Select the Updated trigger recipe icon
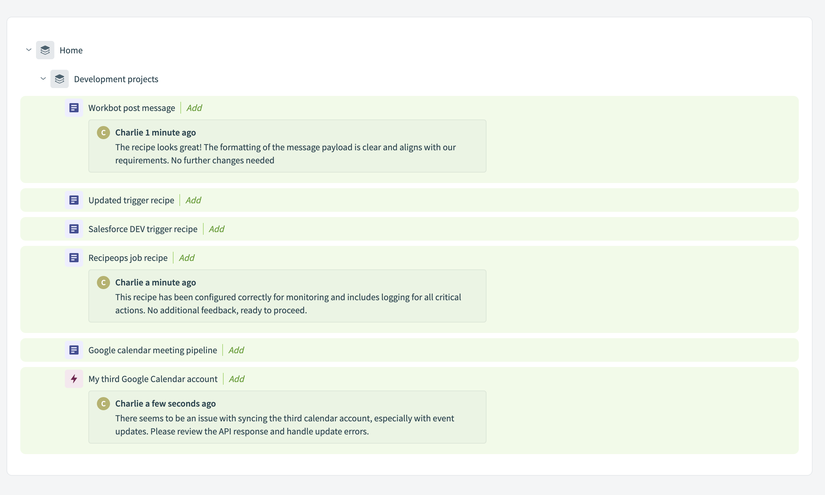The height and width of the screenshot is (495, 825). tap(74, 200)
